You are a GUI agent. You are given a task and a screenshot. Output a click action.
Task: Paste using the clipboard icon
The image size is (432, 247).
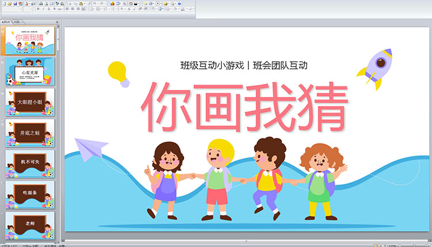pos(81,4)
